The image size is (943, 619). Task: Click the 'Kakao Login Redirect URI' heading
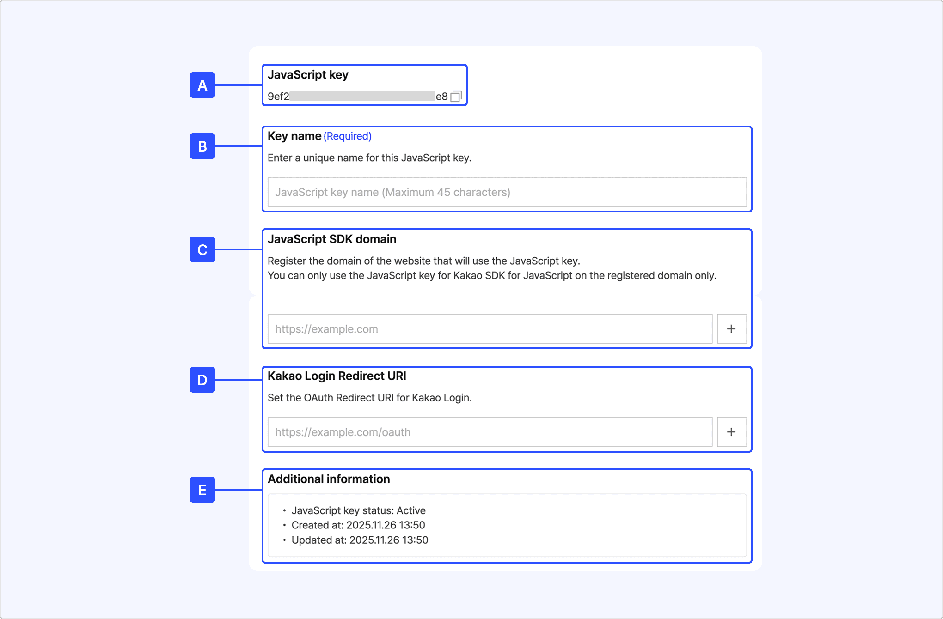337,376
